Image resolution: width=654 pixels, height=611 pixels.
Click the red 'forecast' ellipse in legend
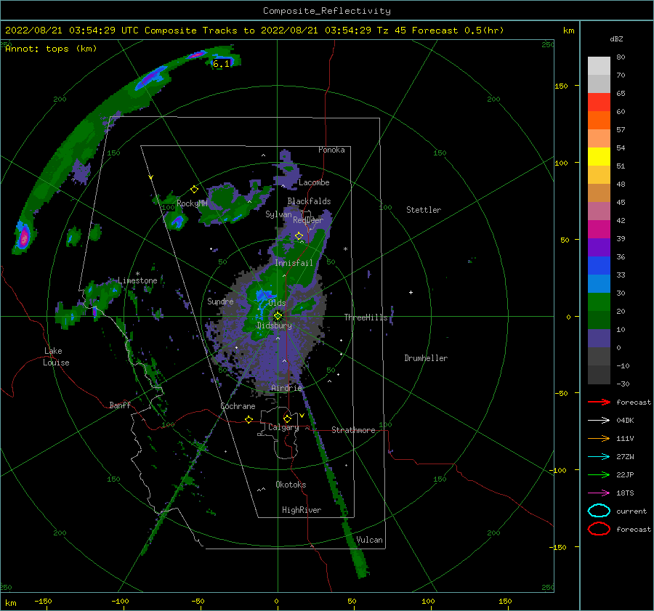[x=599, y=529]
